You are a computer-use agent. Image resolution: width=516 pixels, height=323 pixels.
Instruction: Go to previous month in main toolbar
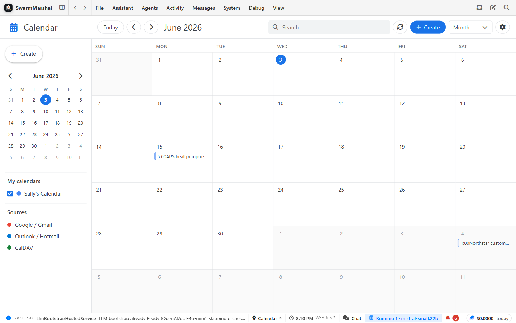click(134, 27)
